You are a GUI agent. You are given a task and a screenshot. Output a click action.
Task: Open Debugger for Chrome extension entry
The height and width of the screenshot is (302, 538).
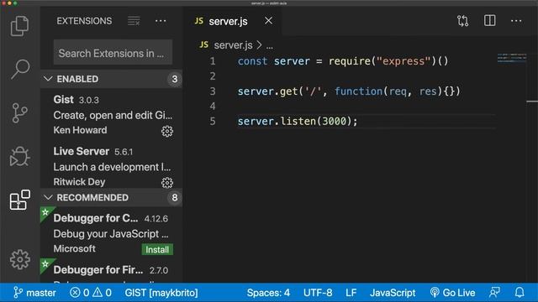tap(111, 233)
